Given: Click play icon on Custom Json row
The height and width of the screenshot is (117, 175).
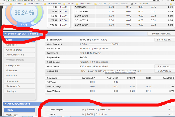Looking at the screenshot, I should (x=83, y=109).
